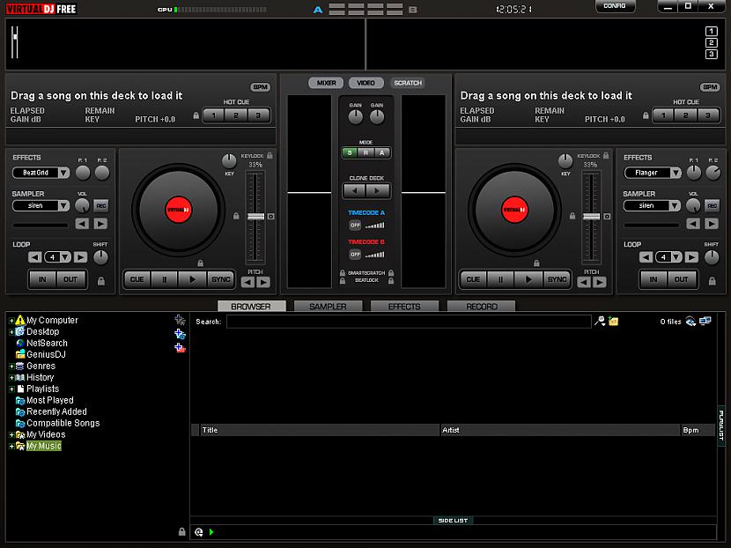Select mode R in the mixer
This screenshot has width=731, height=548.
click(x=365, y=153)
